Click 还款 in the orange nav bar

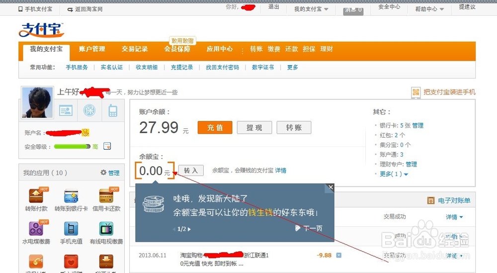point(292,49)
